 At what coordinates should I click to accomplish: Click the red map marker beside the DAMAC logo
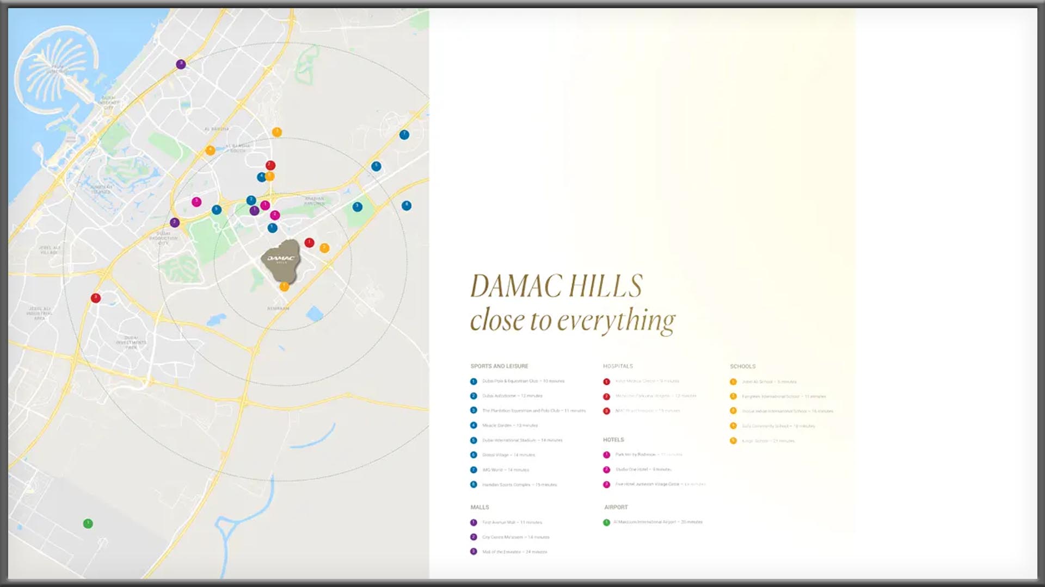coord(309,242)
